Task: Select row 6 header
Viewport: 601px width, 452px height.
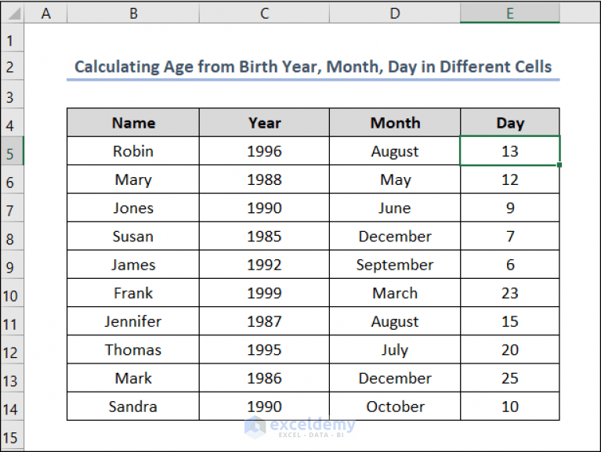Action: click(12, 179)
